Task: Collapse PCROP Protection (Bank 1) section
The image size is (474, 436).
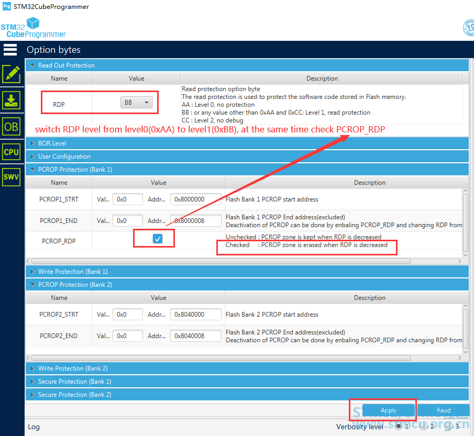Action: pos(247,170)
